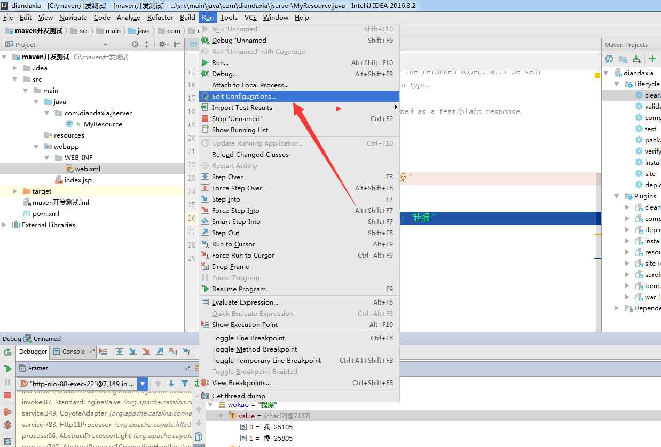The height and width of the screenshot is (447, 661).
Task: Open the Edit Configurations menu entry
Action: [x=299, y=97]
